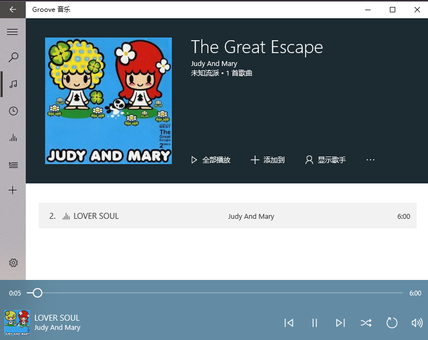
Task: Open the 添加到 add-to menu
Action: [267, 160]
